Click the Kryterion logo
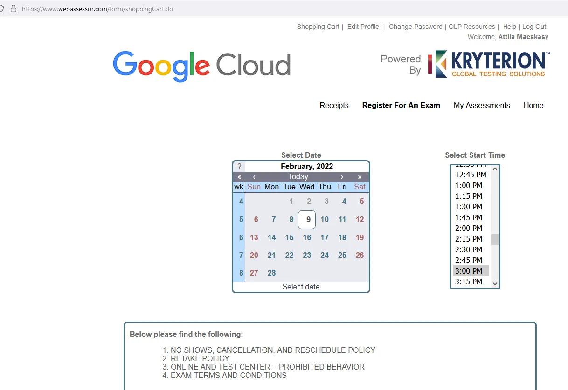The image size is (568, 390). (x=489, y=64)
